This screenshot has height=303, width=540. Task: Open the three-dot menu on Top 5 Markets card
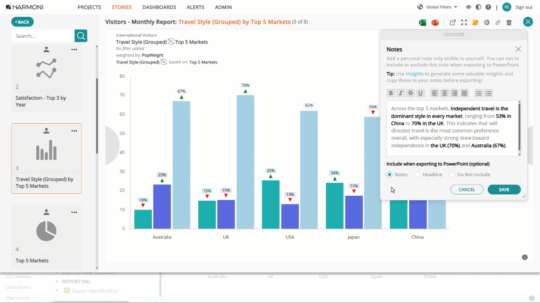coord(74,212)
